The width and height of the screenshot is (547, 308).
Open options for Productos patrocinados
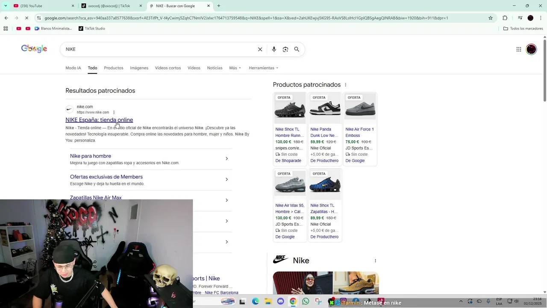345,85
